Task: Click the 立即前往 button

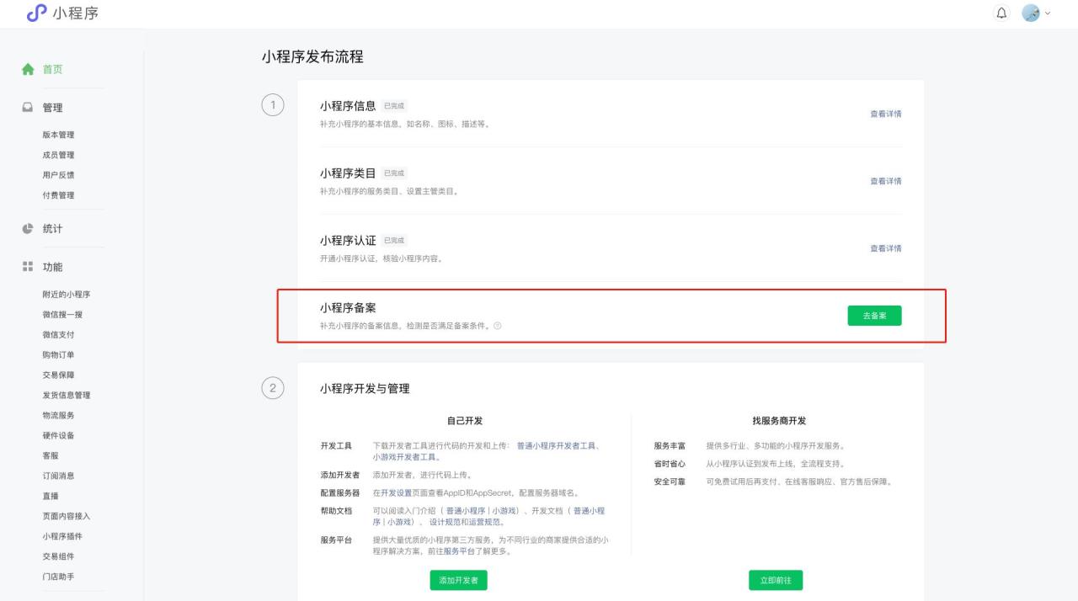Action: click(775, 580)
